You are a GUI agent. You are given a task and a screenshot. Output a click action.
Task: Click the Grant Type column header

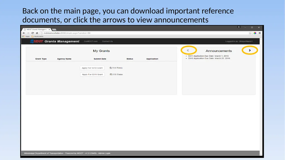41,59
